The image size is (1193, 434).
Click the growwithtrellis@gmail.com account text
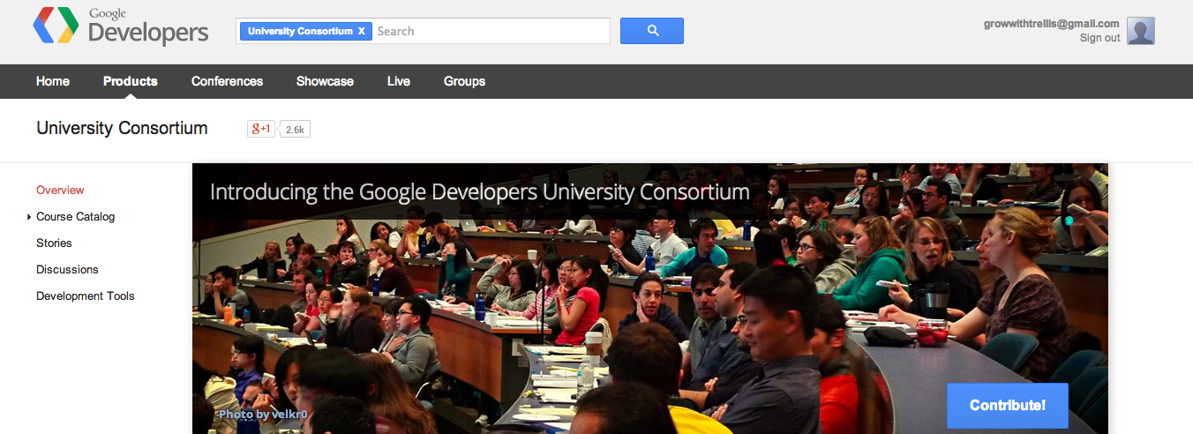pyautogui.click(x=1052, y=24)
